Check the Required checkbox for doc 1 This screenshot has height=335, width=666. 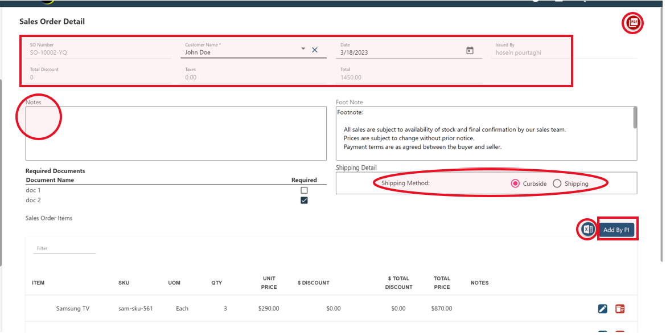tap(304, 191)
